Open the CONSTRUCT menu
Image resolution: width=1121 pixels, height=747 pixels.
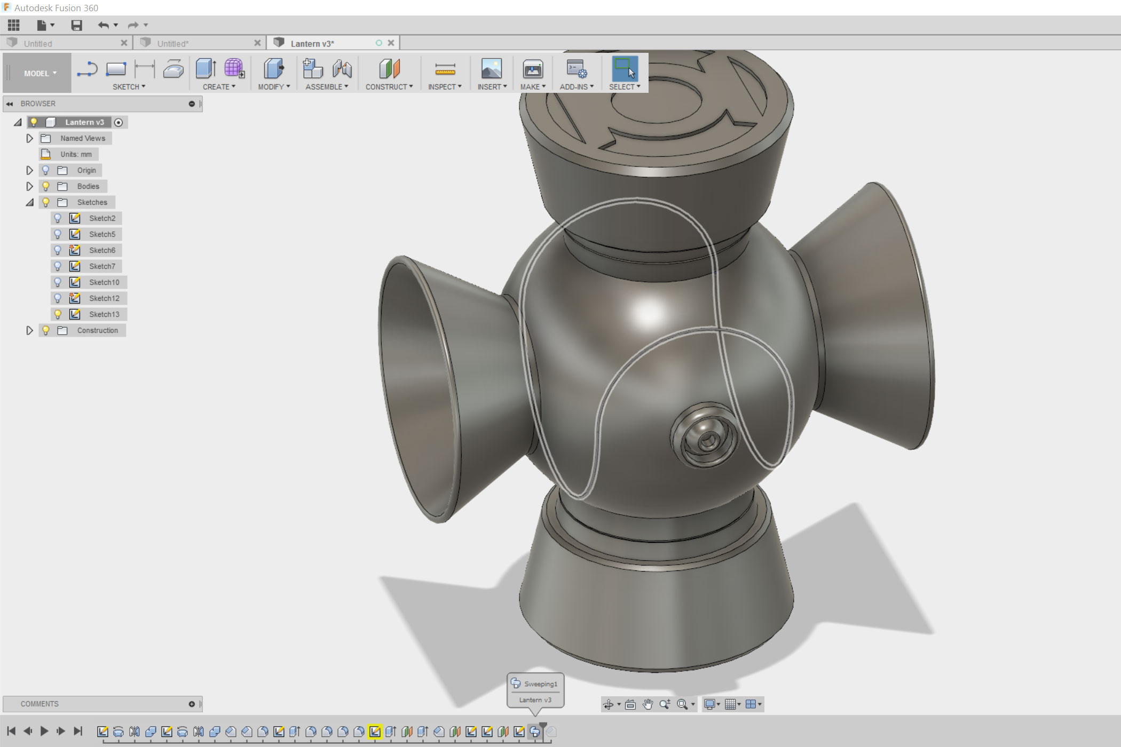click(389, 86)
